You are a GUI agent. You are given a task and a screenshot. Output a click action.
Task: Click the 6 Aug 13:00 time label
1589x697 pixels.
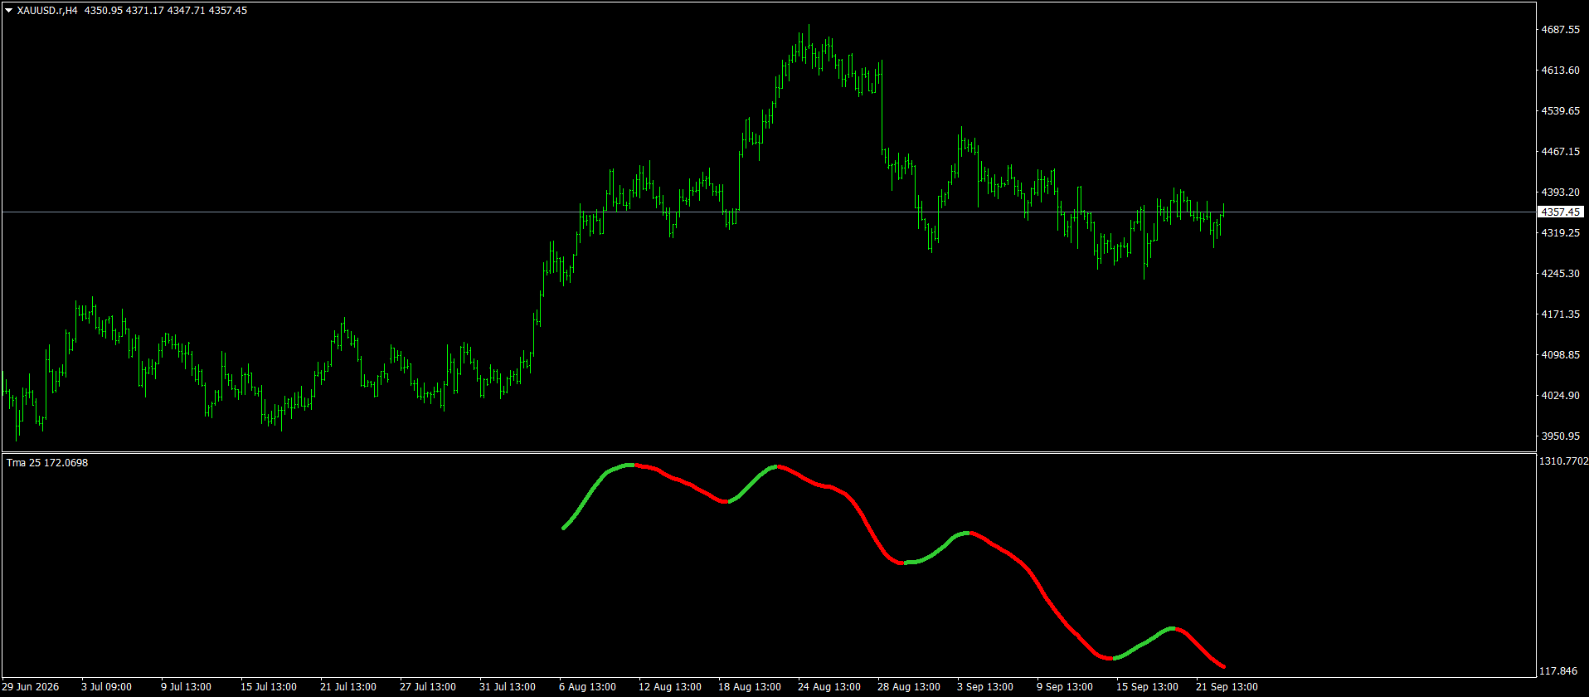point(587,687)
